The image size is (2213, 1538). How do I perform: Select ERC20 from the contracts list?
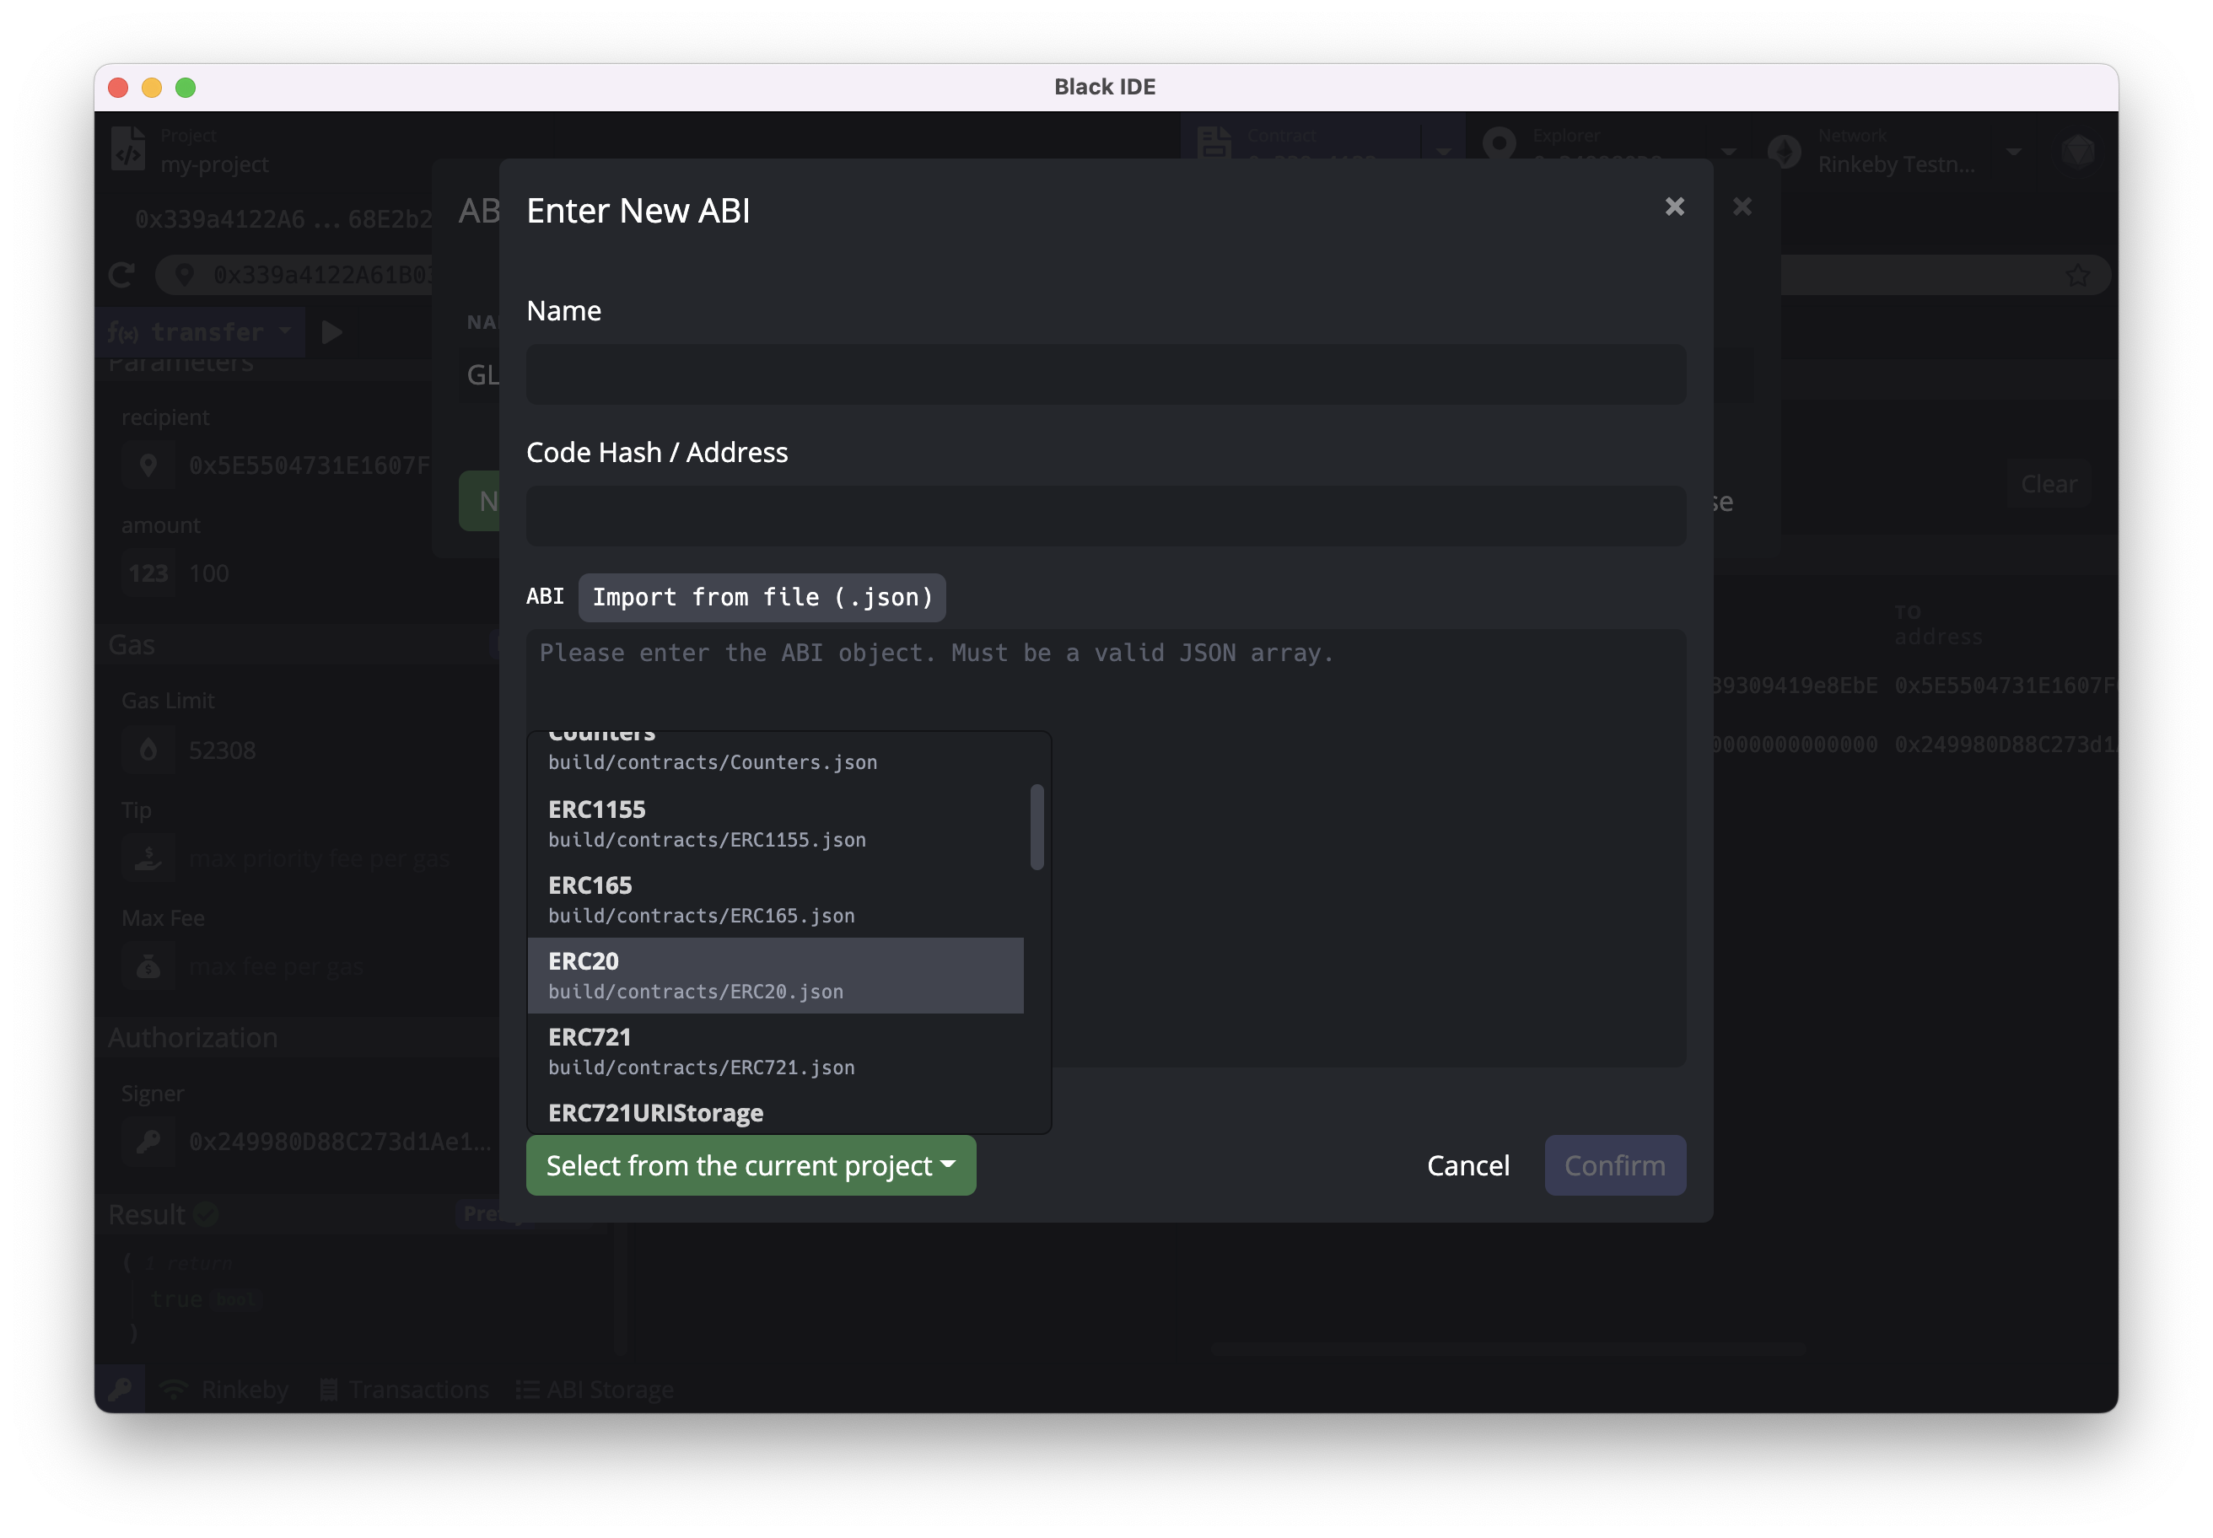coord(775,976)
